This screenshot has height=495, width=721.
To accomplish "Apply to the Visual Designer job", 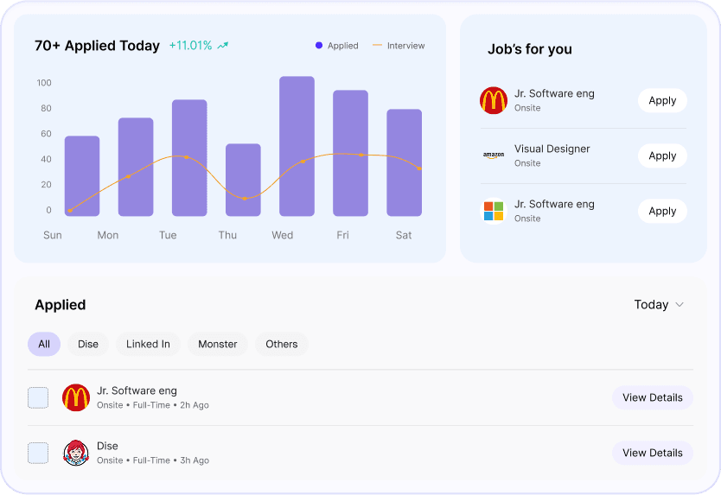I will click(662, 155).
